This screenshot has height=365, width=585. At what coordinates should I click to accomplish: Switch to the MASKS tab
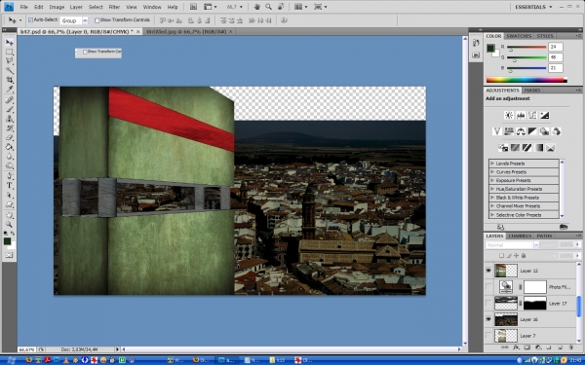(x=532, y=91)
